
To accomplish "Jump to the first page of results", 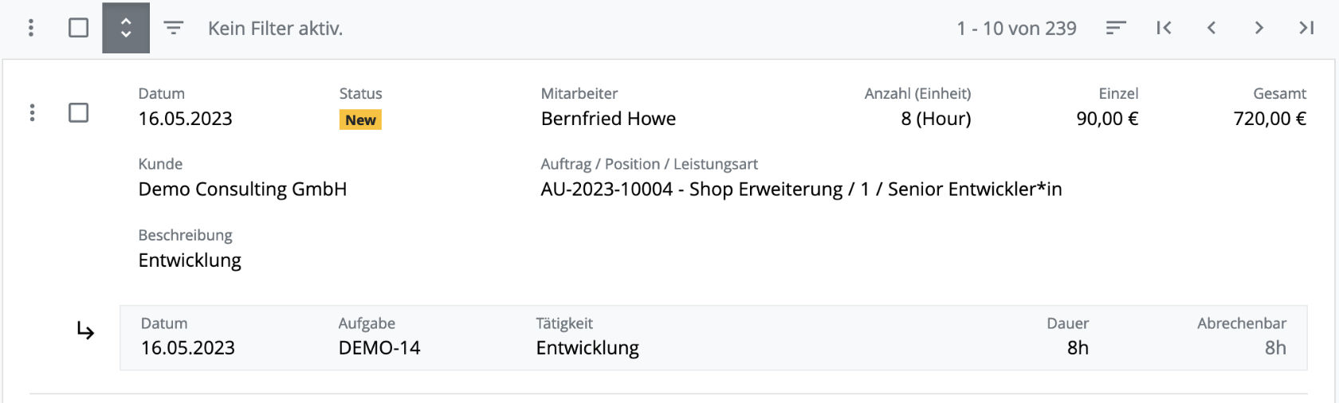I will tap(1164, 28).
